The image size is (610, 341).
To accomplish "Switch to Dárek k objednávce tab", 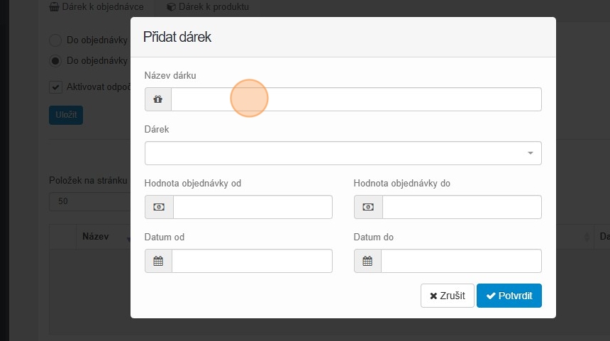I will pyautogui.click(x=96, y=7).
